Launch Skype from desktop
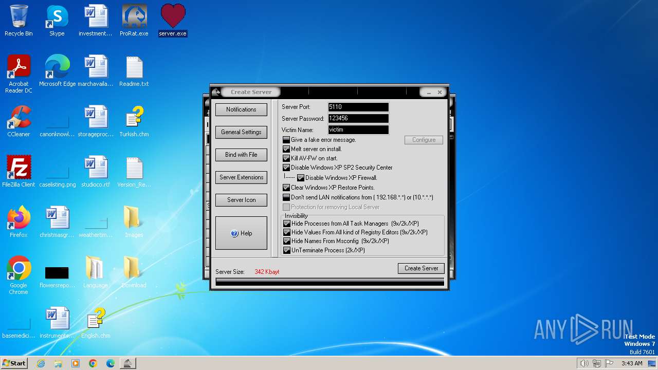This screenshot has width=658, height=370. (x=57, y=21)
